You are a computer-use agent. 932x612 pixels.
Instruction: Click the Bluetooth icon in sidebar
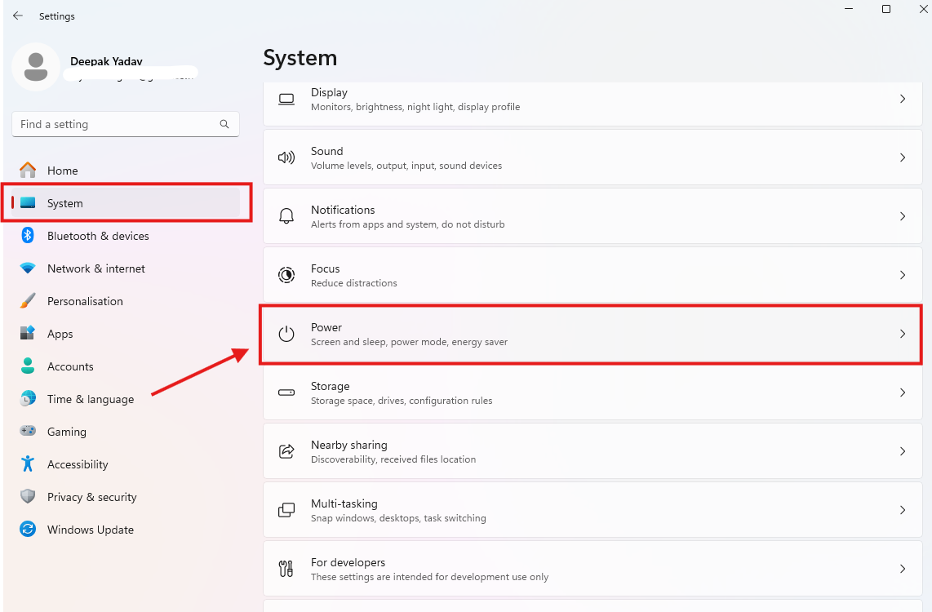click(28, 235)
